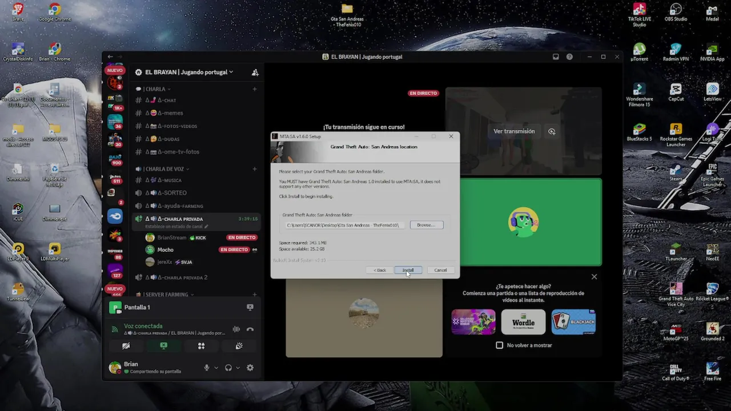Open the Brave browser desktop icon
Viewport: 731px width, 411px height.
tap(18, 13)
